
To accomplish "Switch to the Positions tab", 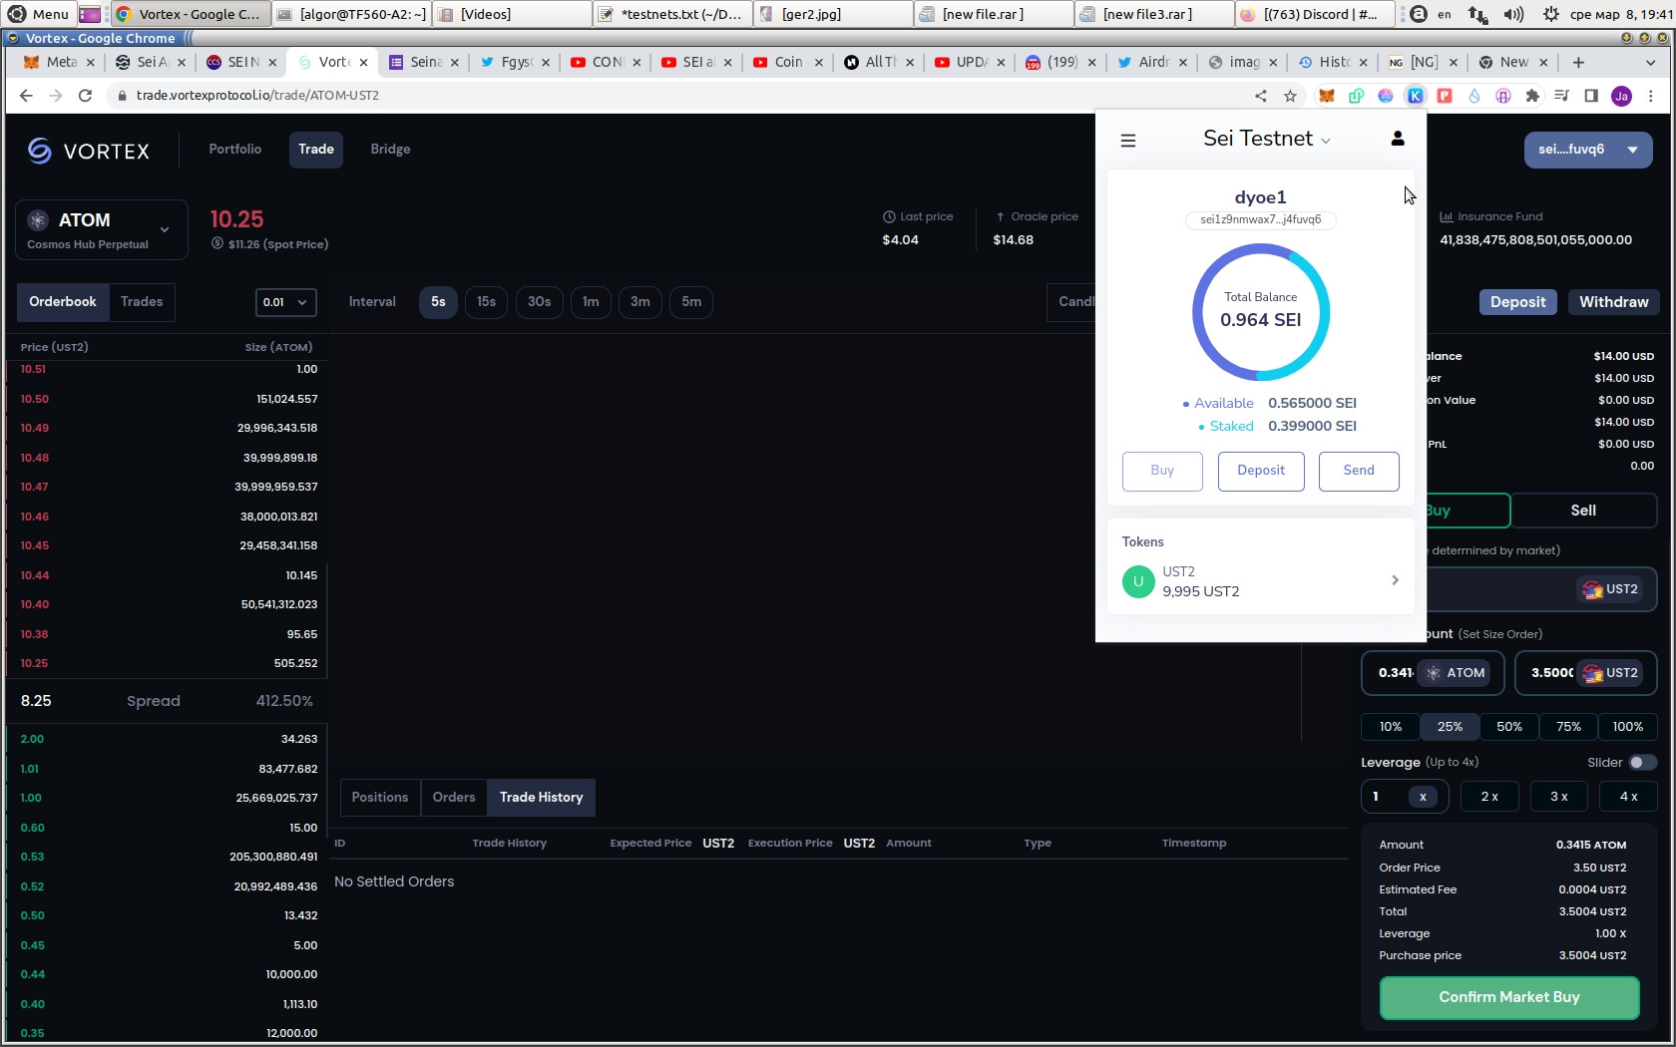I will pos(380,798).
